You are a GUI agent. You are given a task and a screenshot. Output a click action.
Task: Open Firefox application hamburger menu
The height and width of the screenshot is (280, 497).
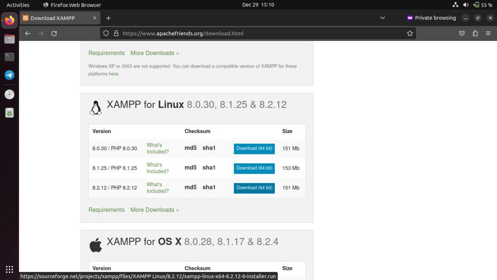[488, 33]
